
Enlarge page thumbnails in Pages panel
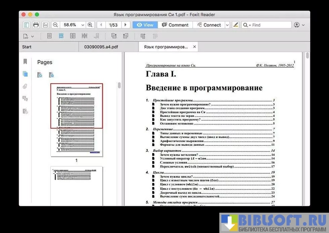coord(39,75)
